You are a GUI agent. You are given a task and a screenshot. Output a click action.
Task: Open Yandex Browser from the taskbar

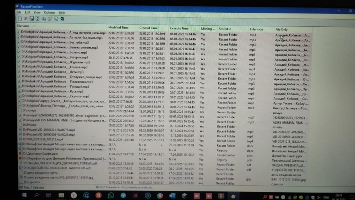pyautogui.click(x=73, y=195)
